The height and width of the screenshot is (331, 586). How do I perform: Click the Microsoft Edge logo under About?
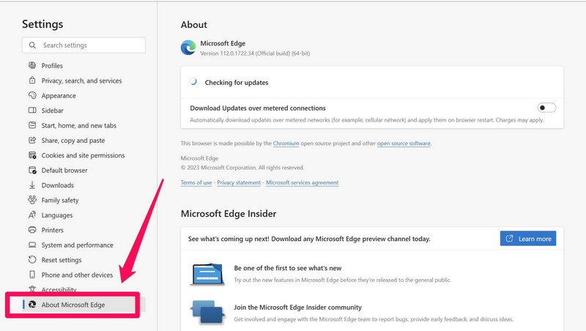[188, 48]
